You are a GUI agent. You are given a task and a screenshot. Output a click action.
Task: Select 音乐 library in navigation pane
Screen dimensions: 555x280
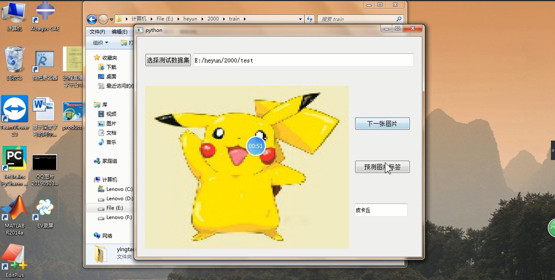tap(107, 142)
